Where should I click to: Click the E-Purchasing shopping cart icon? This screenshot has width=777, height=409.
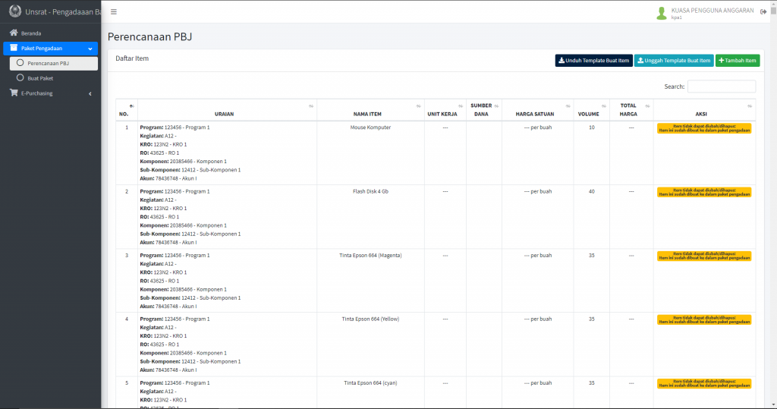14,93
